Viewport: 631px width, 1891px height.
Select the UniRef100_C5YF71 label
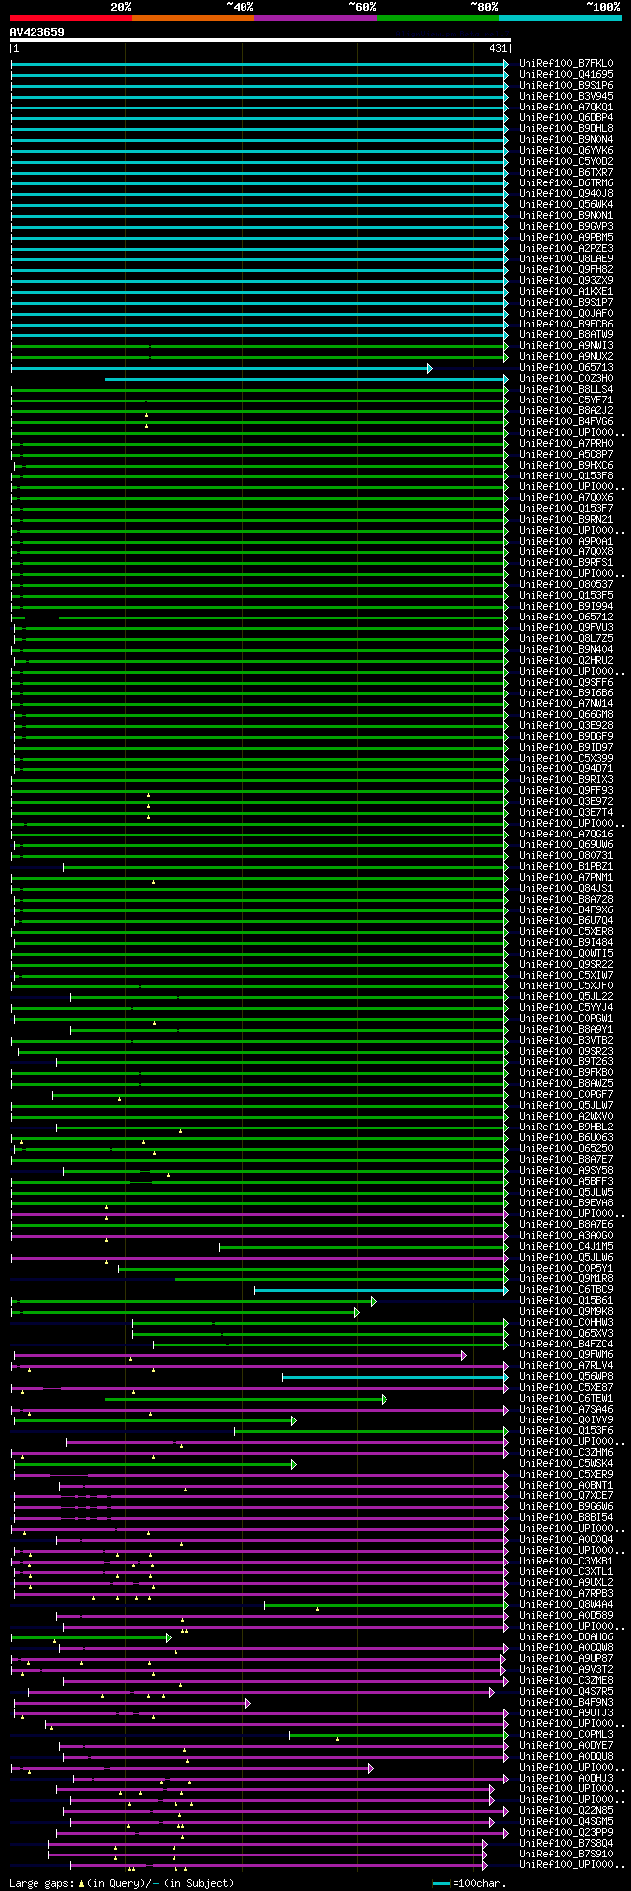567,400
